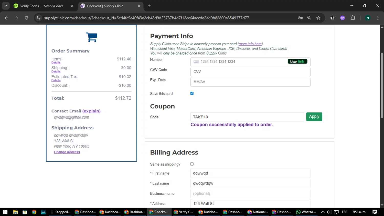Switch to the Stopped... taskbar window

(x=61, y=212)
